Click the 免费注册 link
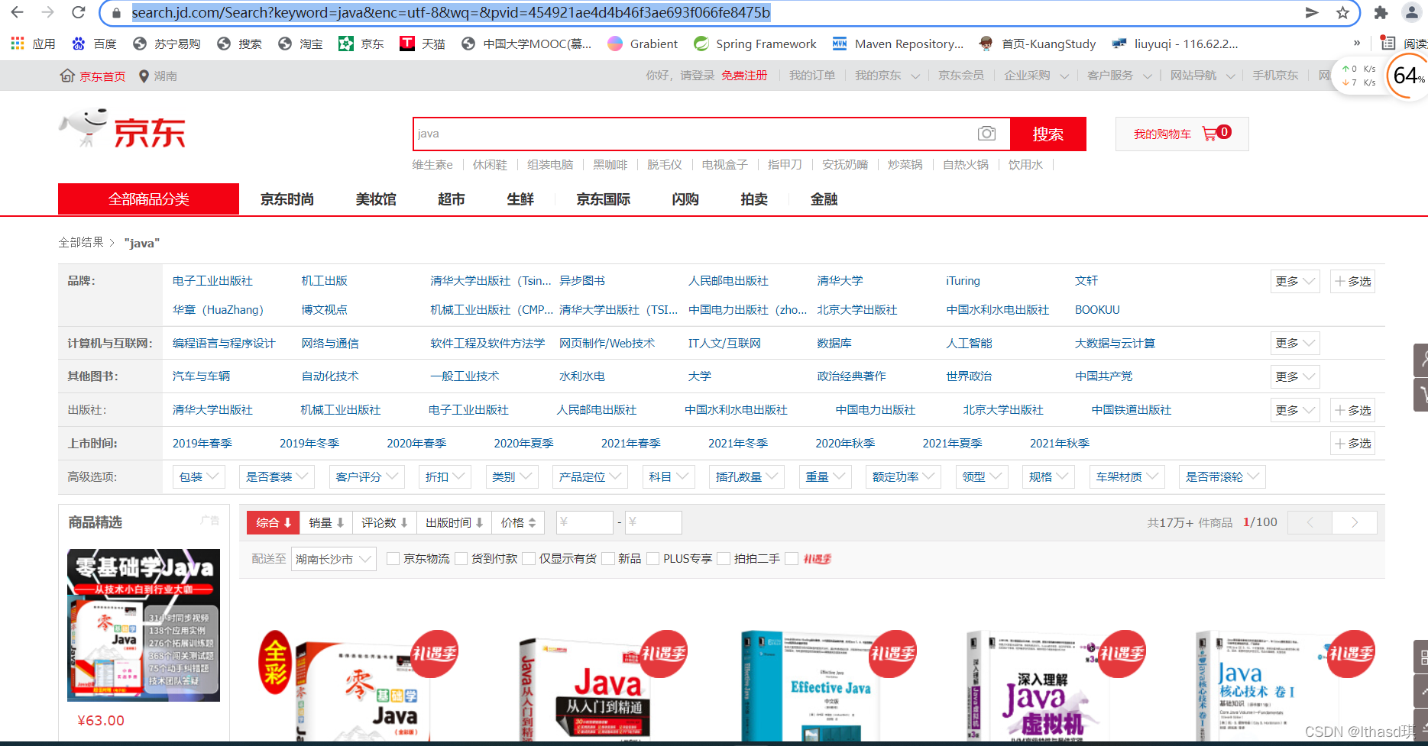Viewport: 1428px width, 746px height. [x=744, y=76]
